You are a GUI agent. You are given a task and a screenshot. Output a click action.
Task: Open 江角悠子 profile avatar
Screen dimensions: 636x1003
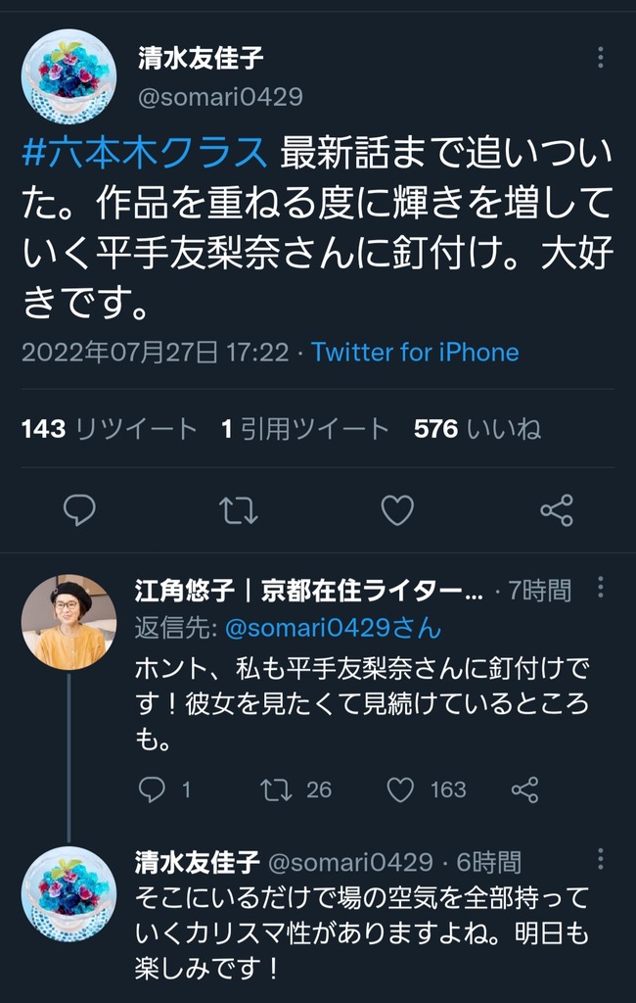(69, 622)
